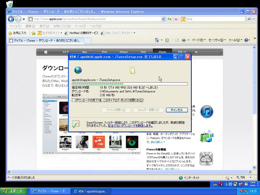This screenshot has width=260, height=195.
Task: Open the ツール(T) menu in the menu bar
Action: point(80,26)
